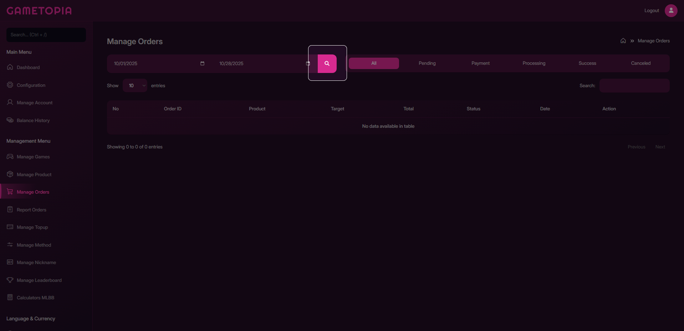Image resolution: width=684 pixels, height=331 pixels.
Task: Switch to the Pending tab
Action: pos(427,63)
